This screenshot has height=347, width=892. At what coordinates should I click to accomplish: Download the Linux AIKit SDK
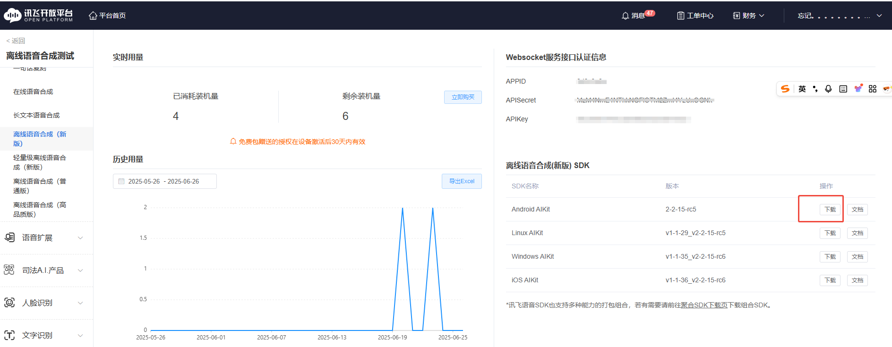tap(830, 233)
